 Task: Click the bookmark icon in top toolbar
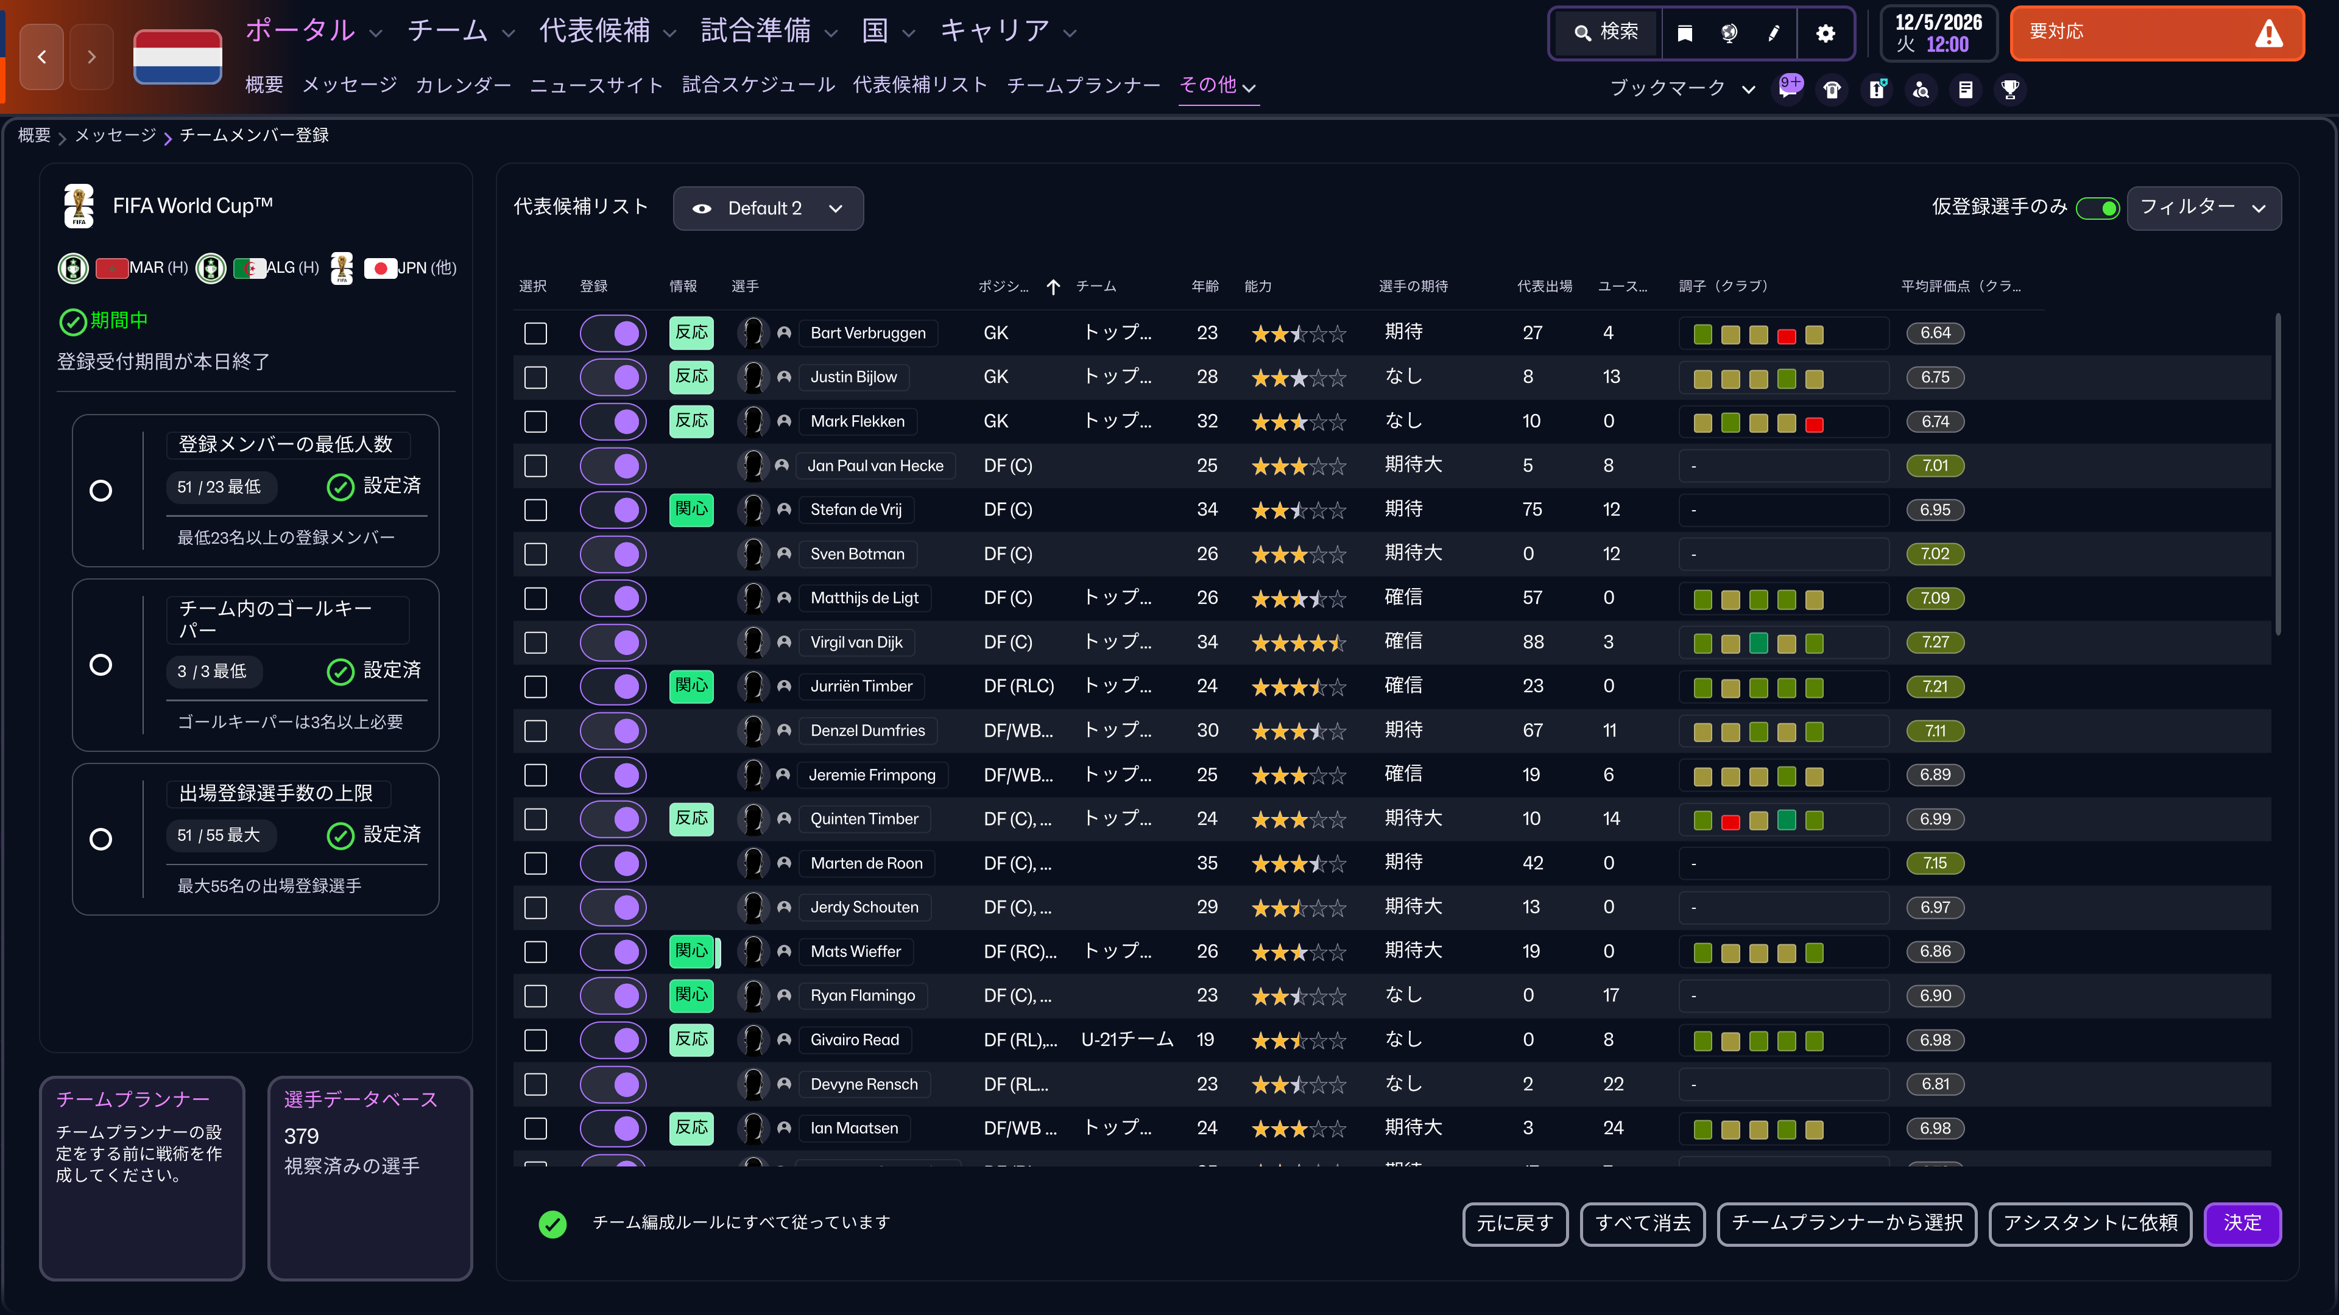(1684, 33)
